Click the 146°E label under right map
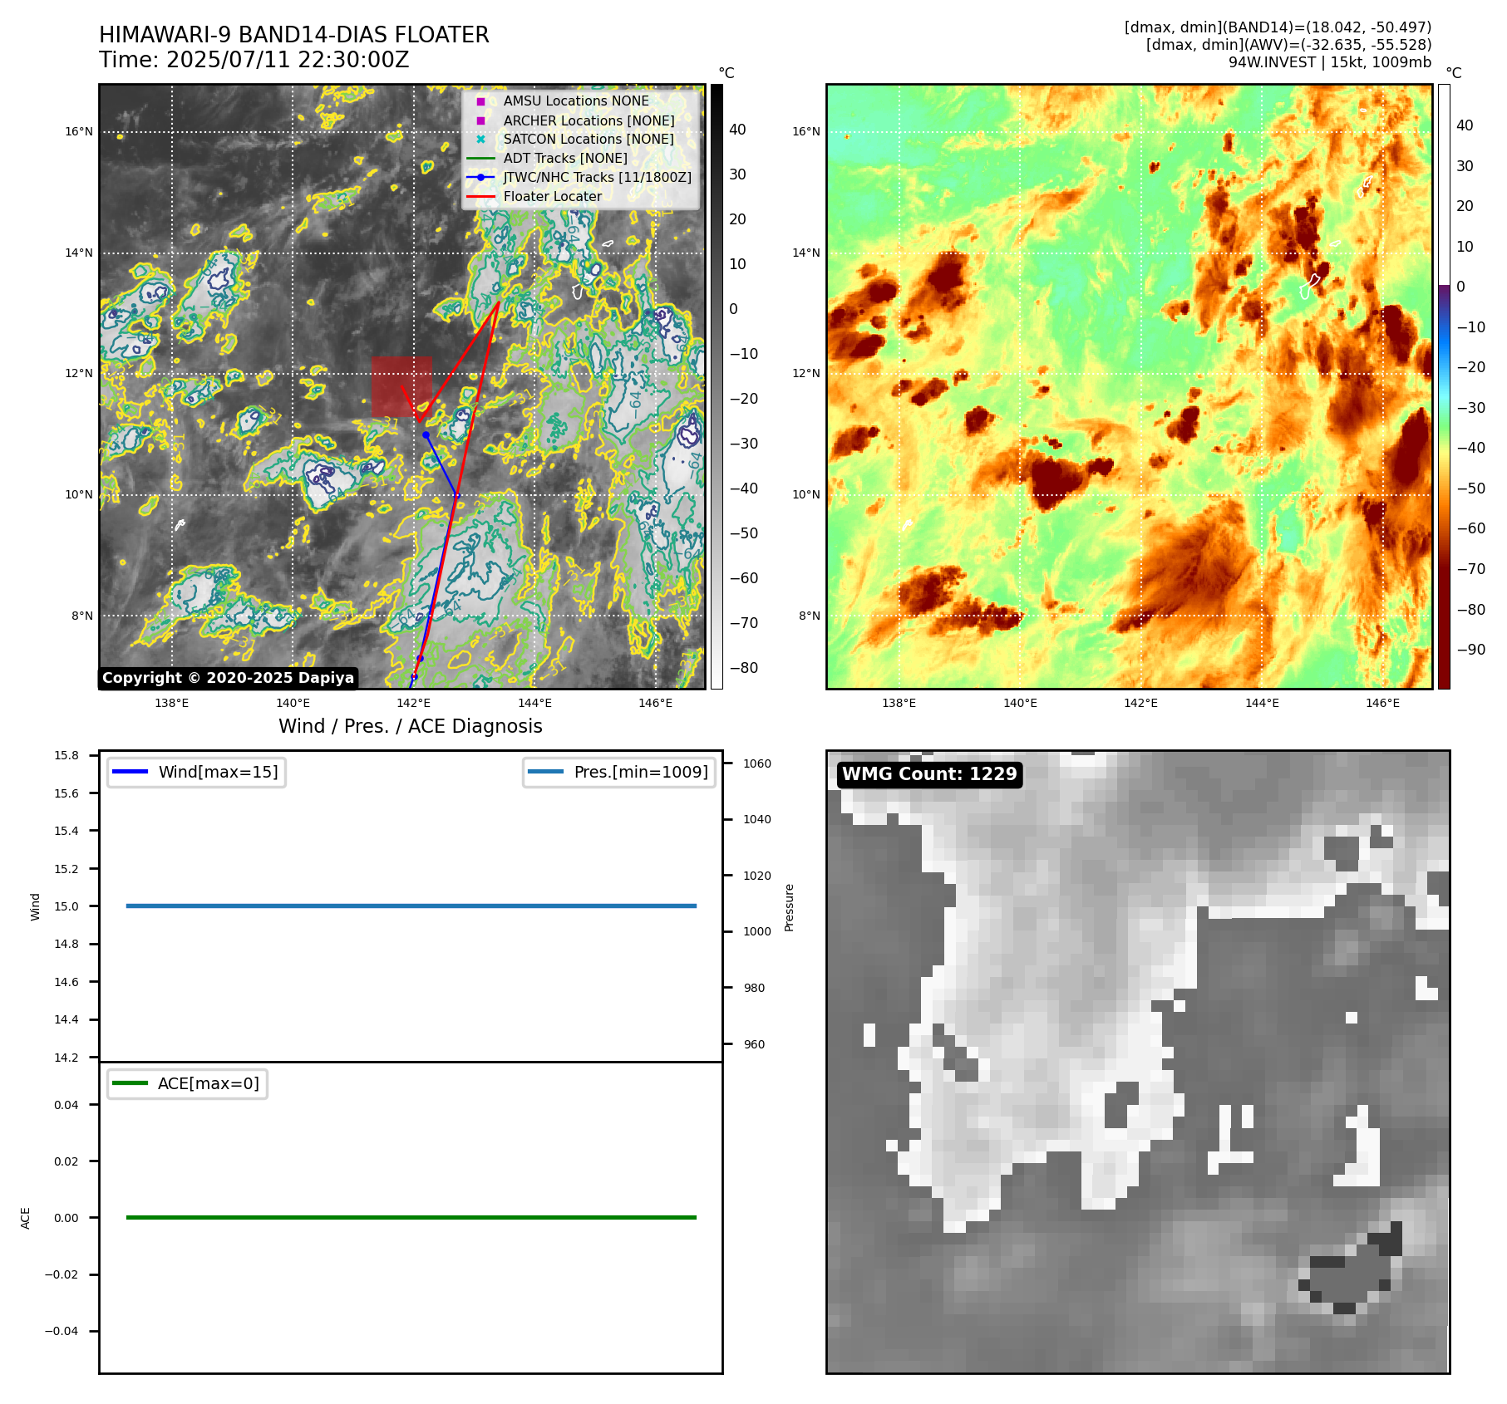Viewport: 1507px width, 1404px height. pos(1382,703)
